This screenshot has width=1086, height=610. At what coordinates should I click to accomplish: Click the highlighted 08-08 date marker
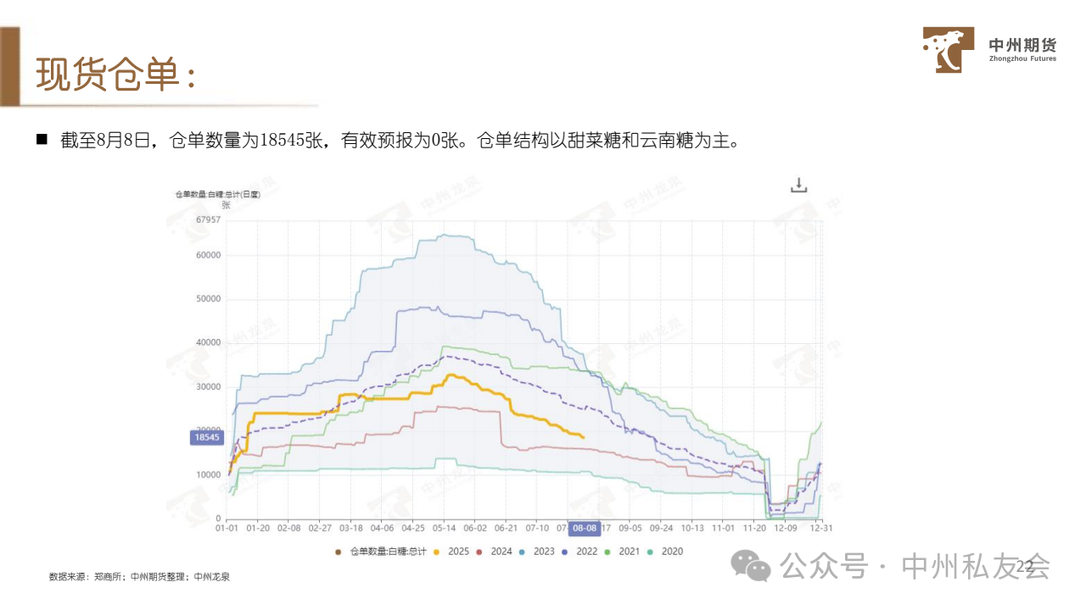click(x=585, y=527)
